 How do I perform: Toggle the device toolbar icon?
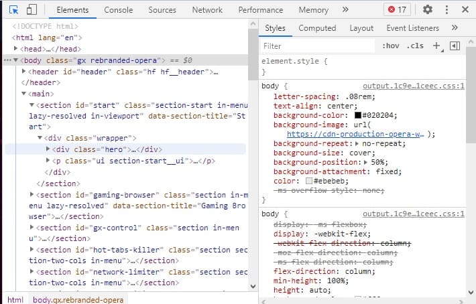32,10
